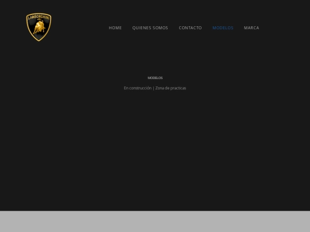The height and width of the screenshot is (232, 310).
Task: Open the HOME menu item
Action: point(115,28)
